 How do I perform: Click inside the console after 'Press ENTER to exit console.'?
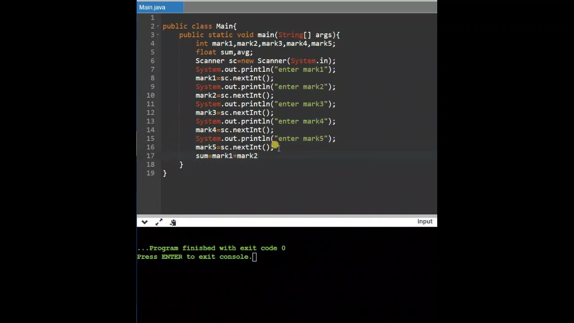[255, 257]
